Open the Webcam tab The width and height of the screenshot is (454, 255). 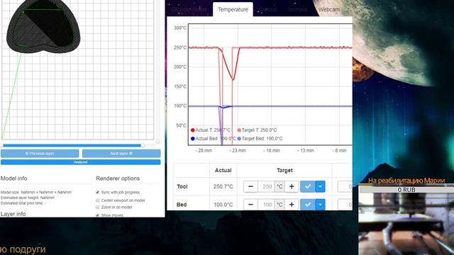click(329, 9)
